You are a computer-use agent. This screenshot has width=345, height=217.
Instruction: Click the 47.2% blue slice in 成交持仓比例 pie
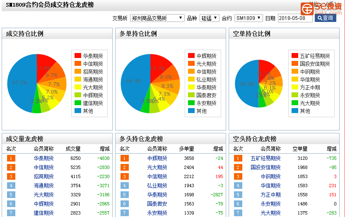coord(20,82)
